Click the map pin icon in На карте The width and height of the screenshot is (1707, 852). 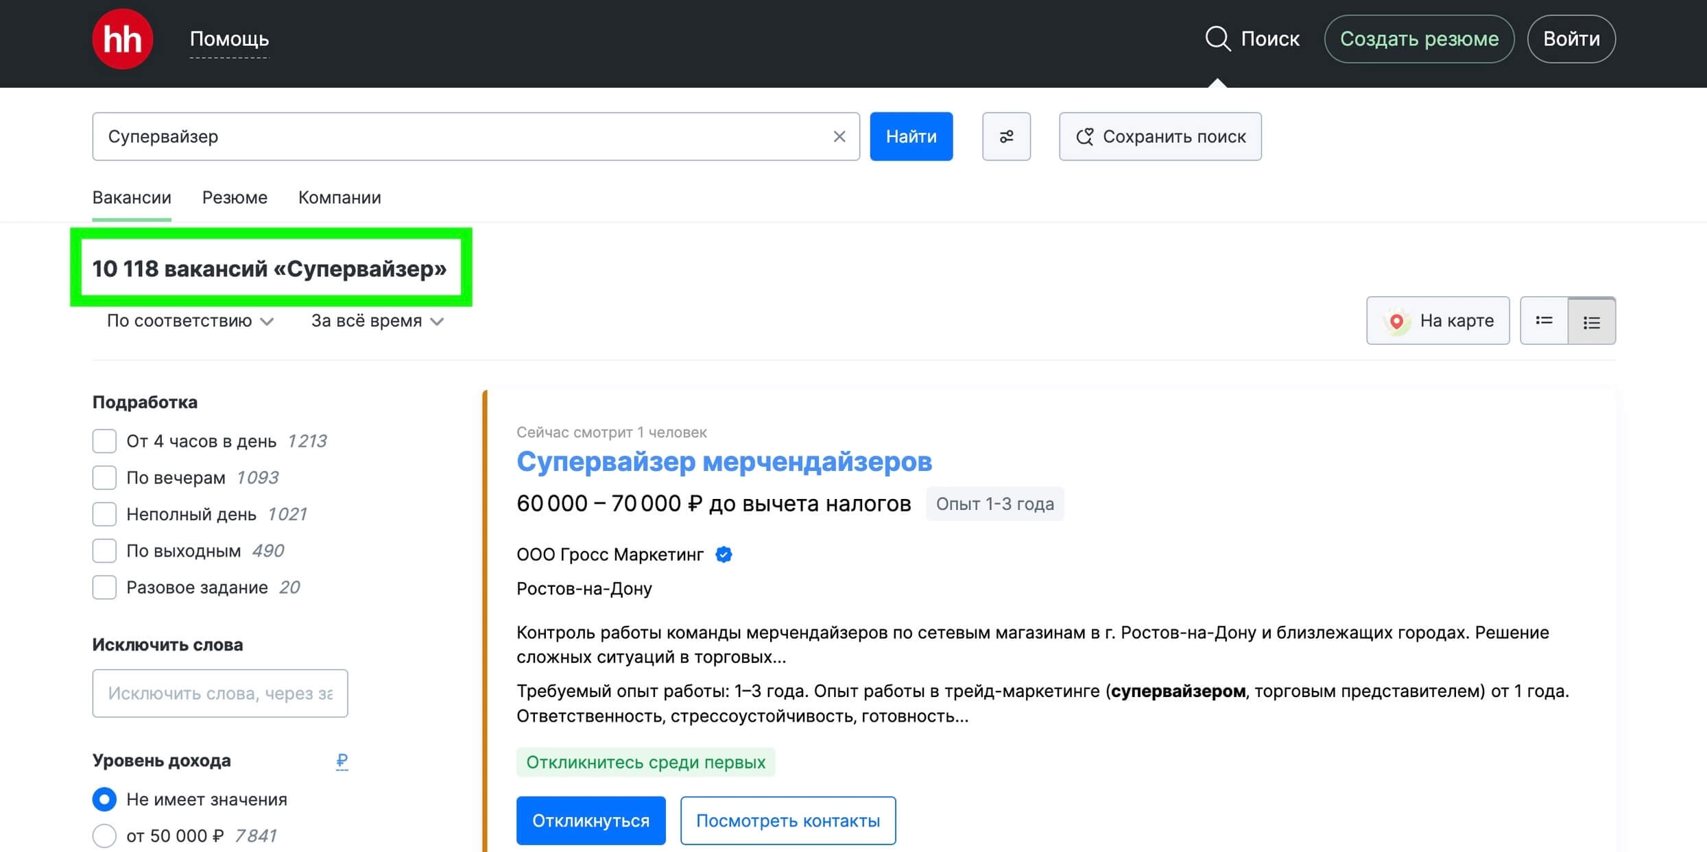[x=1396, y=321]
